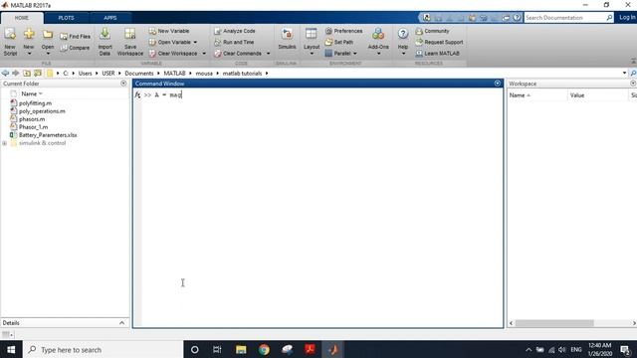The width and height of the screenshot is (637, 358).
Task: Go back in folder history
Action: pos(5,73)
